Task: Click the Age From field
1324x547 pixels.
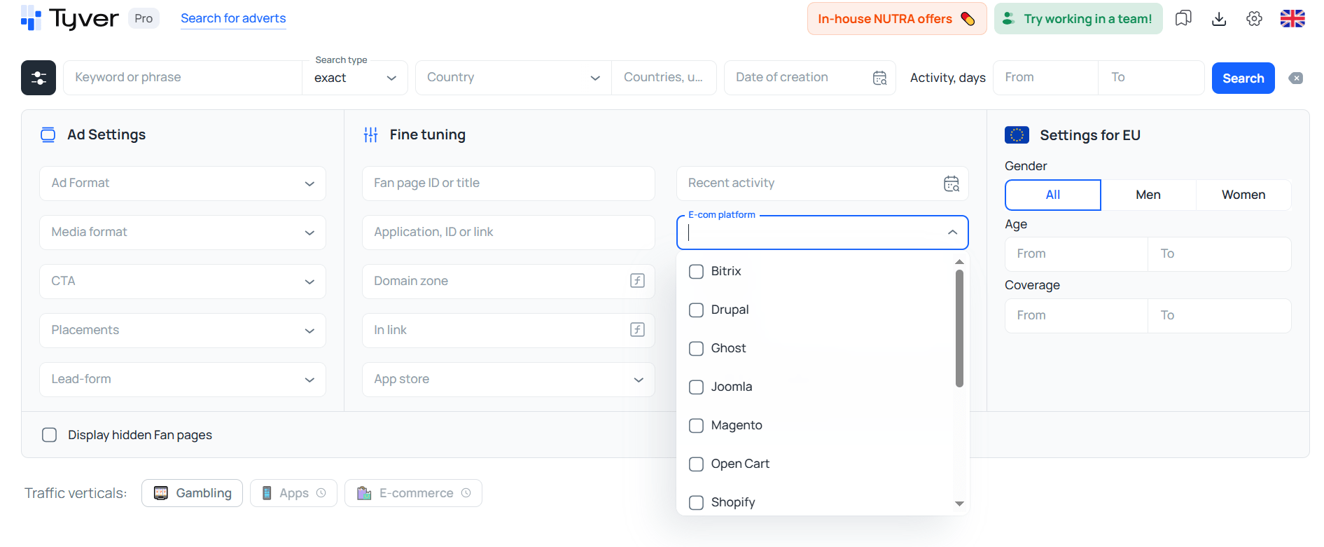Action: click(1076, 254)
